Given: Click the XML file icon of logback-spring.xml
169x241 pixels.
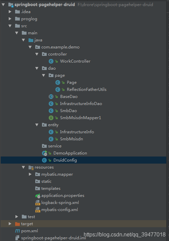Looking at the screenshot, I should (38, 203).
